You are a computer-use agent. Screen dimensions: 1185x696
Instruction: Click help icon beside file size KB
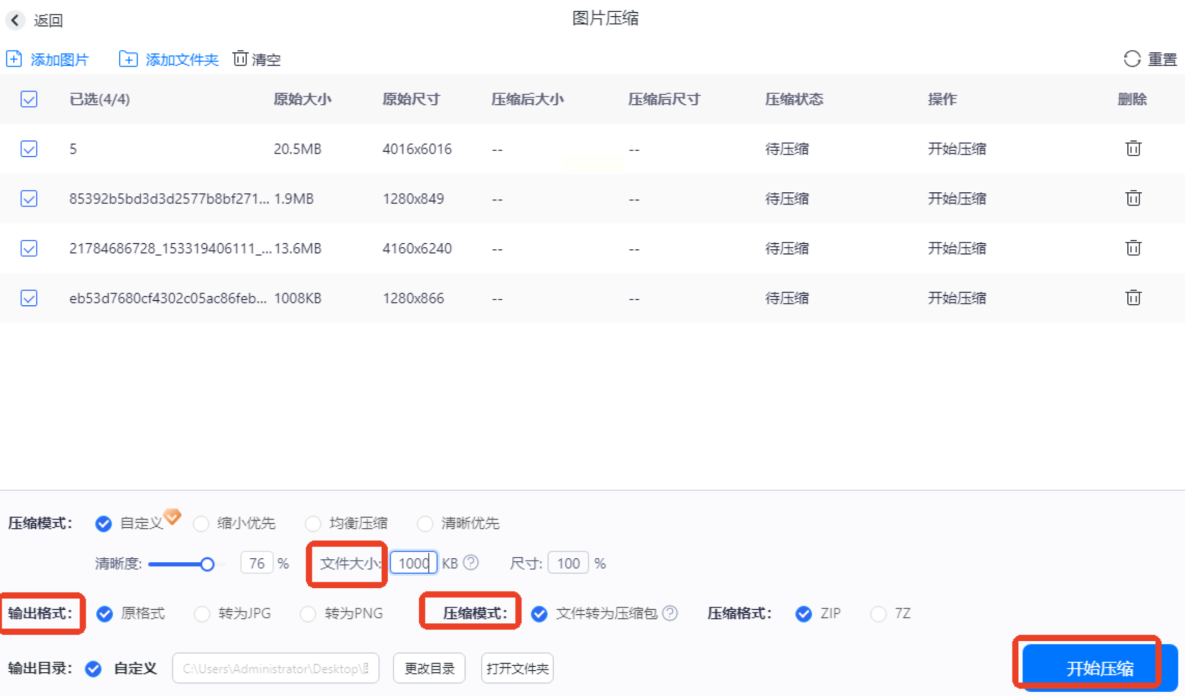[471, 562]
